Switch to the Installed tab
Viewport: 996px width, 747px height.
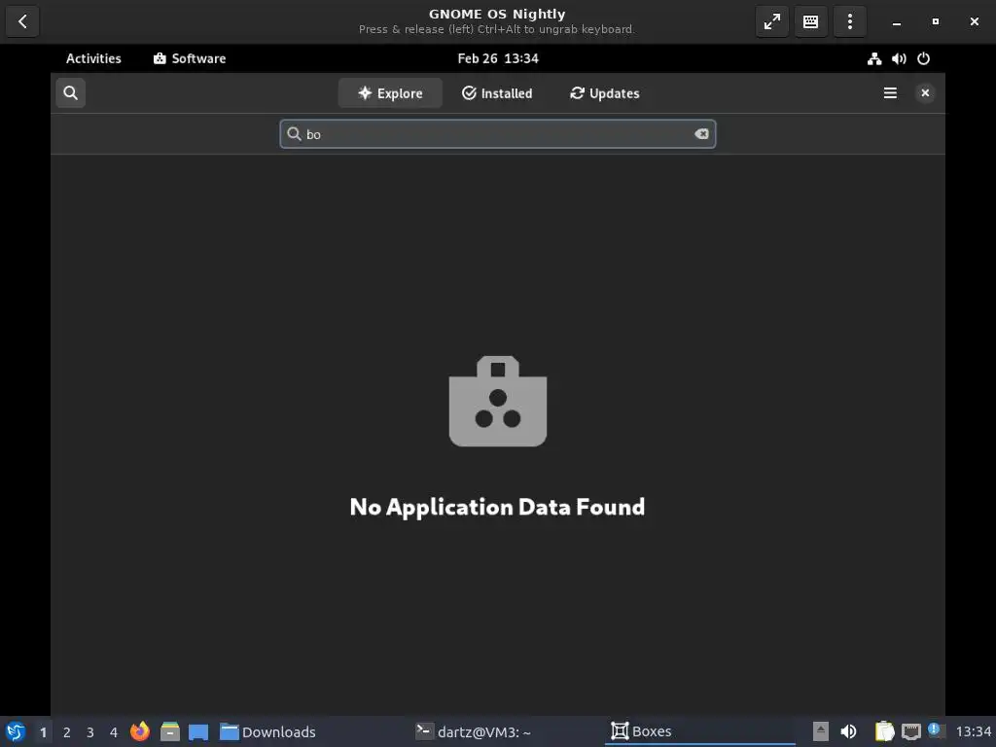497,92
